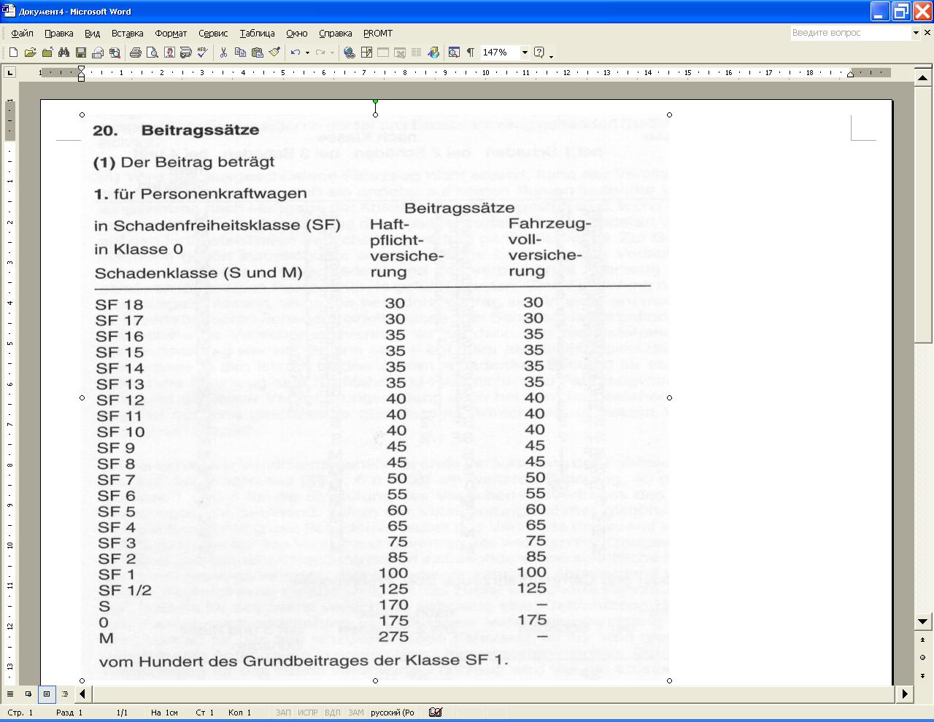Click in 'Введите вопрос' help search field
Screen dimensions: 934x722
851,33
